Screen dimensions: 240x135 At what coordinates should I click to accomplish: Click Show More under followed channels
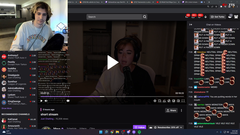[x=6, y=108]
